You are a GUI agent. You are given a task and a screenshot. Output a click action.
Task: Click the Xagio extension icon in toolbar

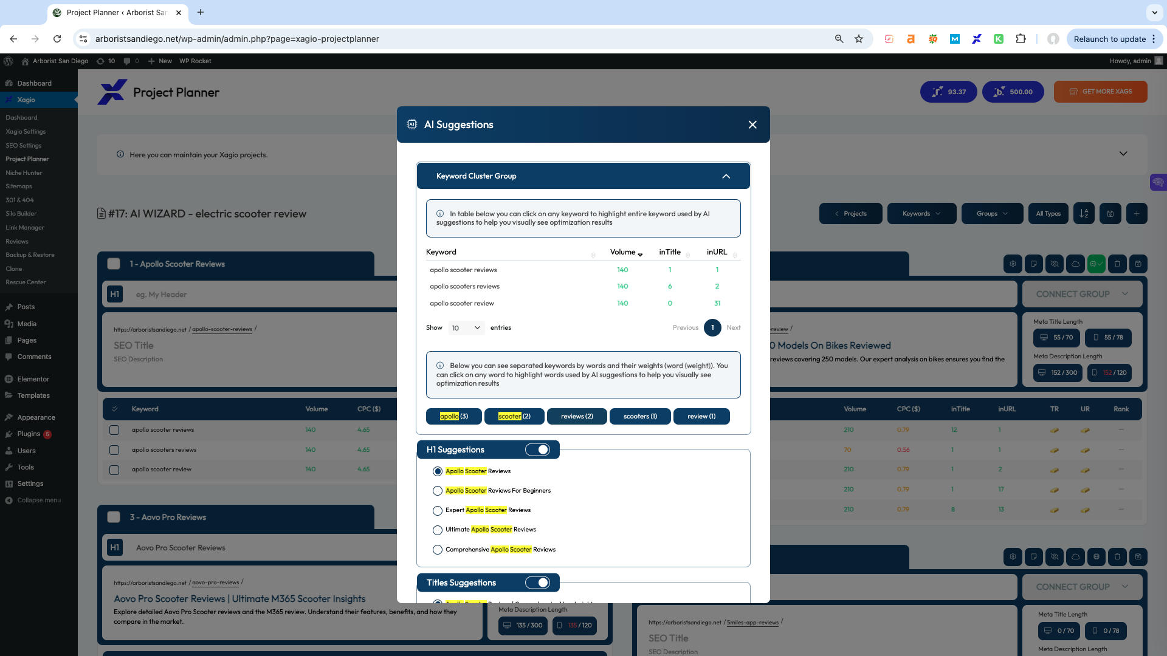976,39
